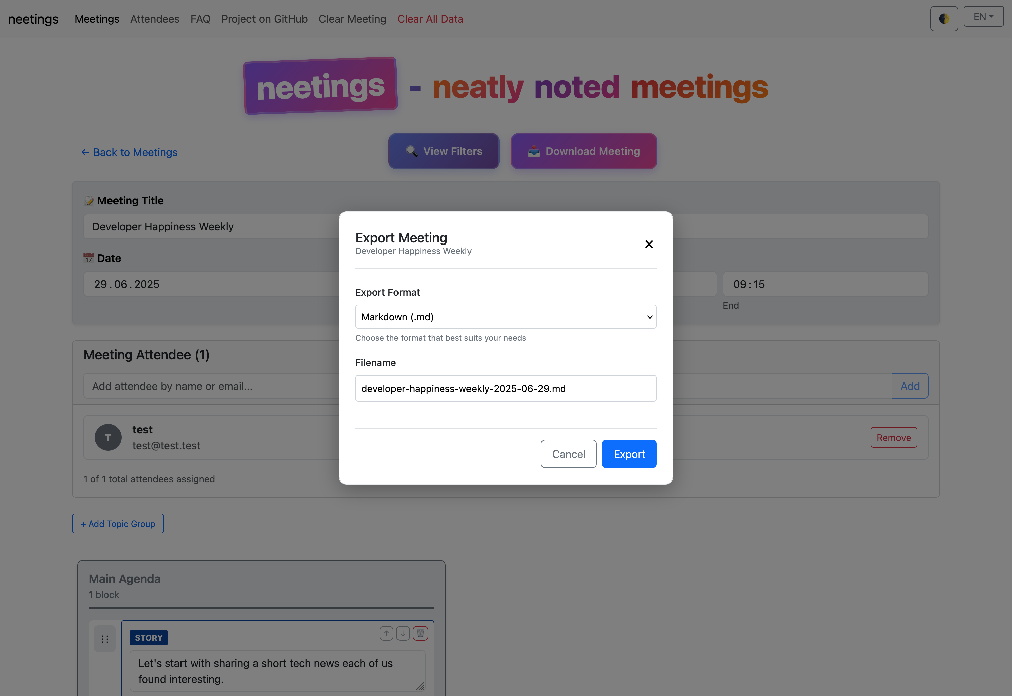Open the Export Format dropdown
Screen dimensions: 1012x696
[x=506, y=317]
